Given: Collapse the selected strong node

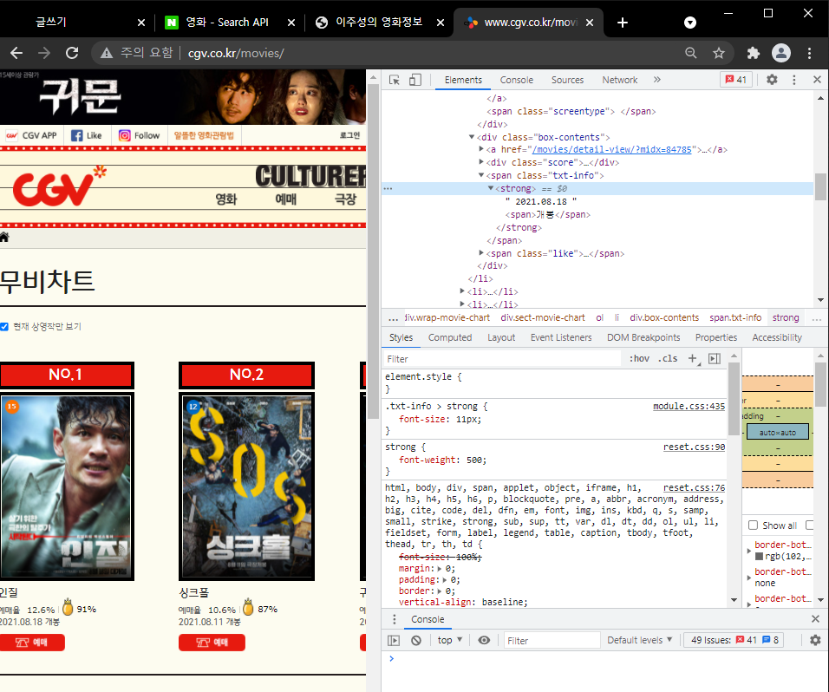Looking at the screenshot, I should (x=491, y=188).
